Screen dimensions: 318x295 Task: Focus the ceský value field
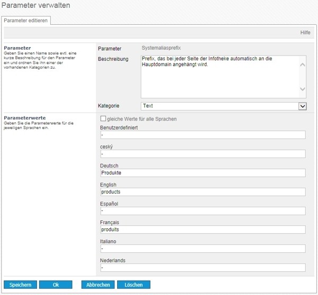pyautogui.click(x=202, y=154)
